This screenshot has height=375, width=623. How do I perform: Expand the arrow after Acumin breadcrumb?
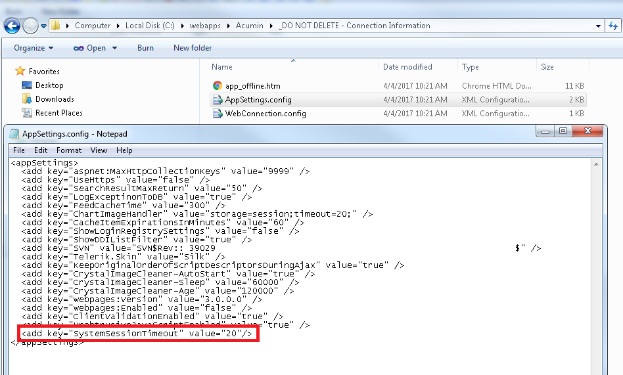(x=271, y=26)
